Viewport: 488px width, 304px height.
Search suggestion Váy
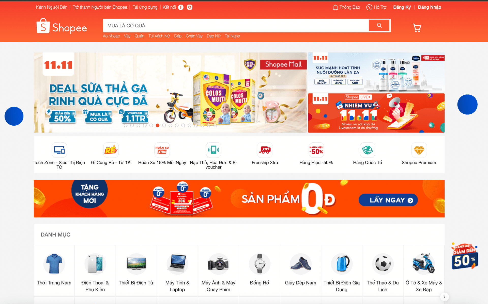tap(127, 36)
